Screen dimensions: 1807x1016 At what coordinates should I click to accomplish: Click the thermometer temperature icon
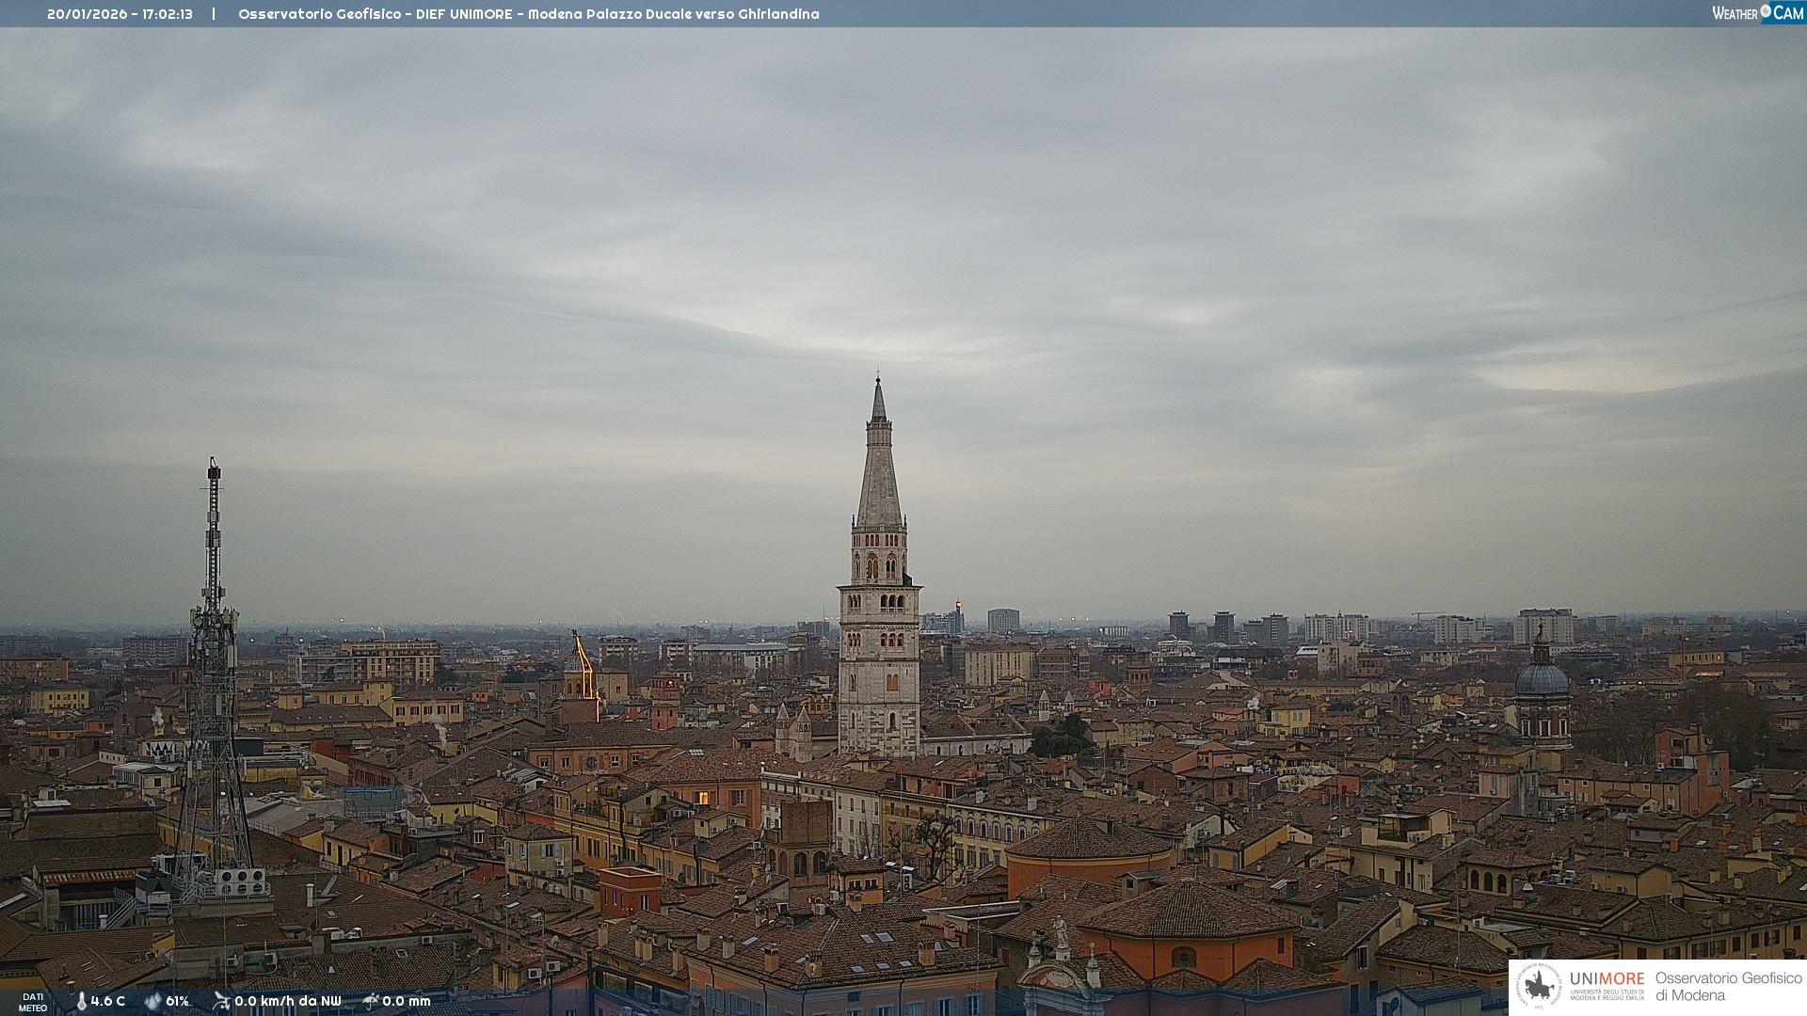81,1002
